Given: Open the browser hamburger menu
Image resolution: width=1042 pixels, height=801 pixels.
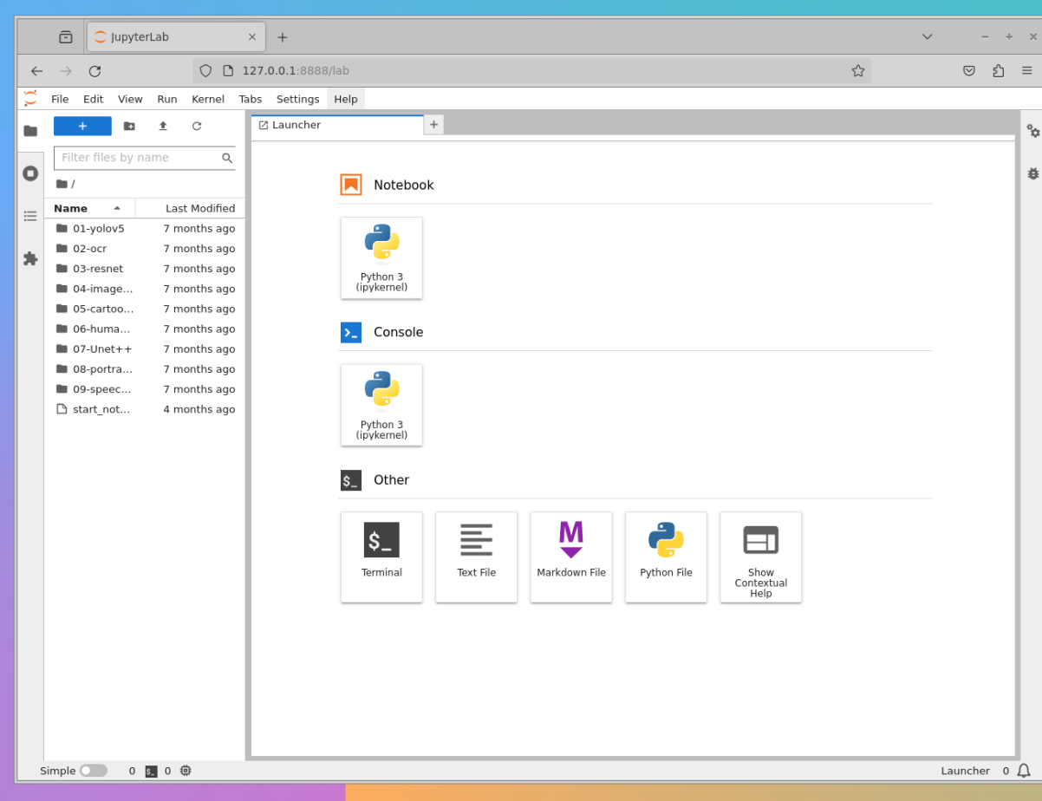Looking at the screenshot, I should pyautogui.click(x=1027, y=71).
